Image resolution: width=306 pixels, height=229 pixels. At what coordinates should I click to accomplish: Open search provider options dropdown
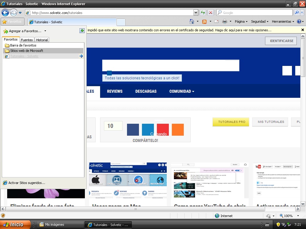[302, 13]
